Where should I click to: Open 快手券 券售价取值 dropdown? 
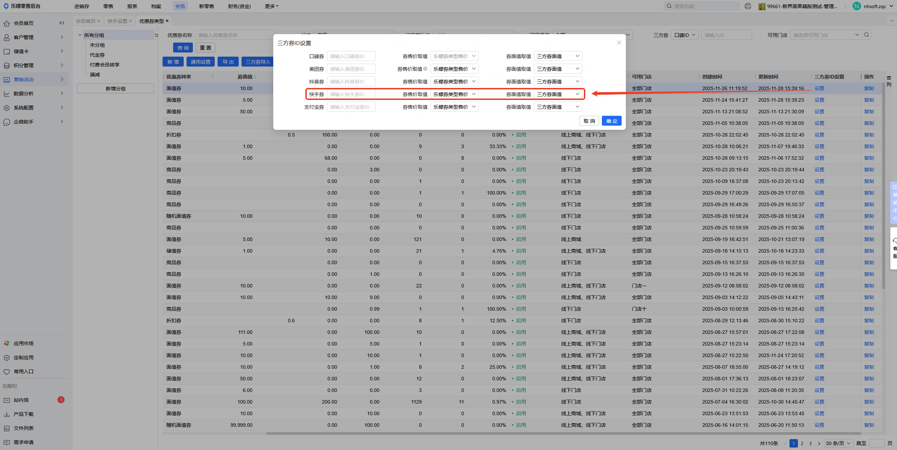454,94
